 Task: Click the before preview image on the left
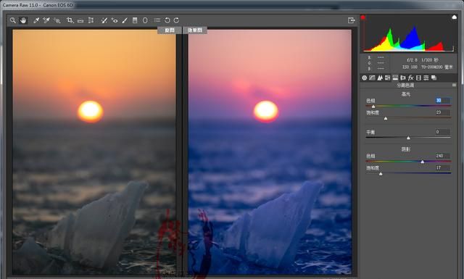(x=94, y=151)
